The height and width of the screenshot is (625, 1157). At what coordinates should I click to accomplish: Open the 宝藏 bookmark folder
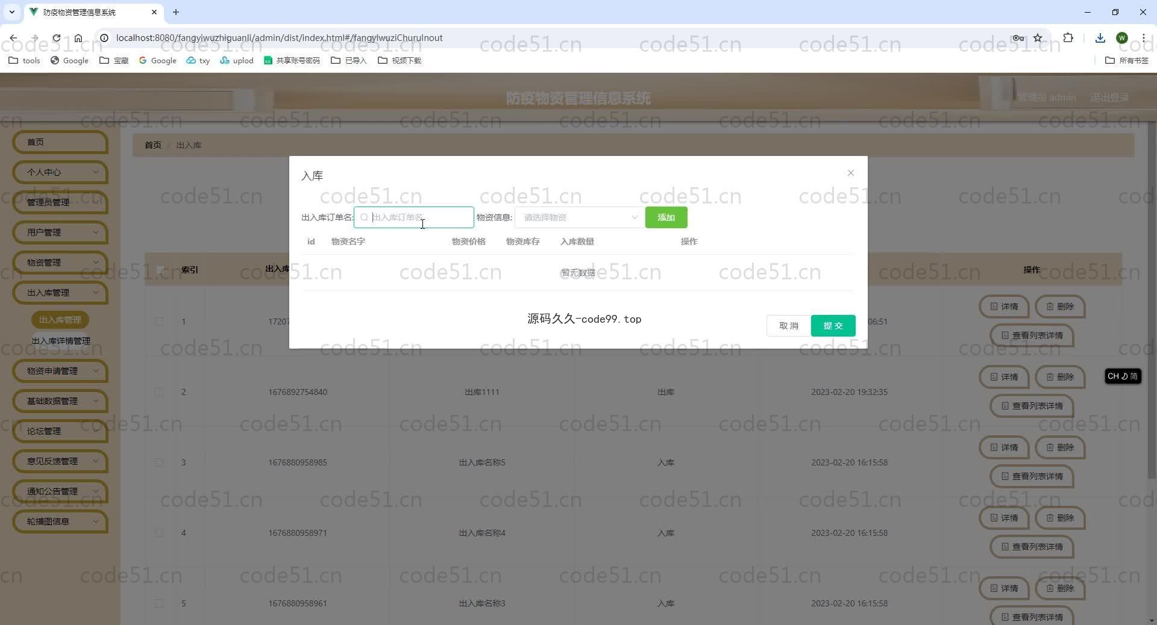[114, 60]
